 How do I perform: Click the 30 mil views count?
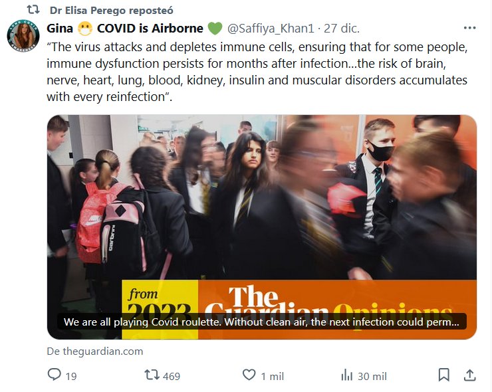372,376
